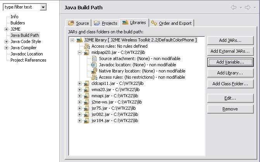
Task: Select Project References tree item
Action: tap(28, 60)
